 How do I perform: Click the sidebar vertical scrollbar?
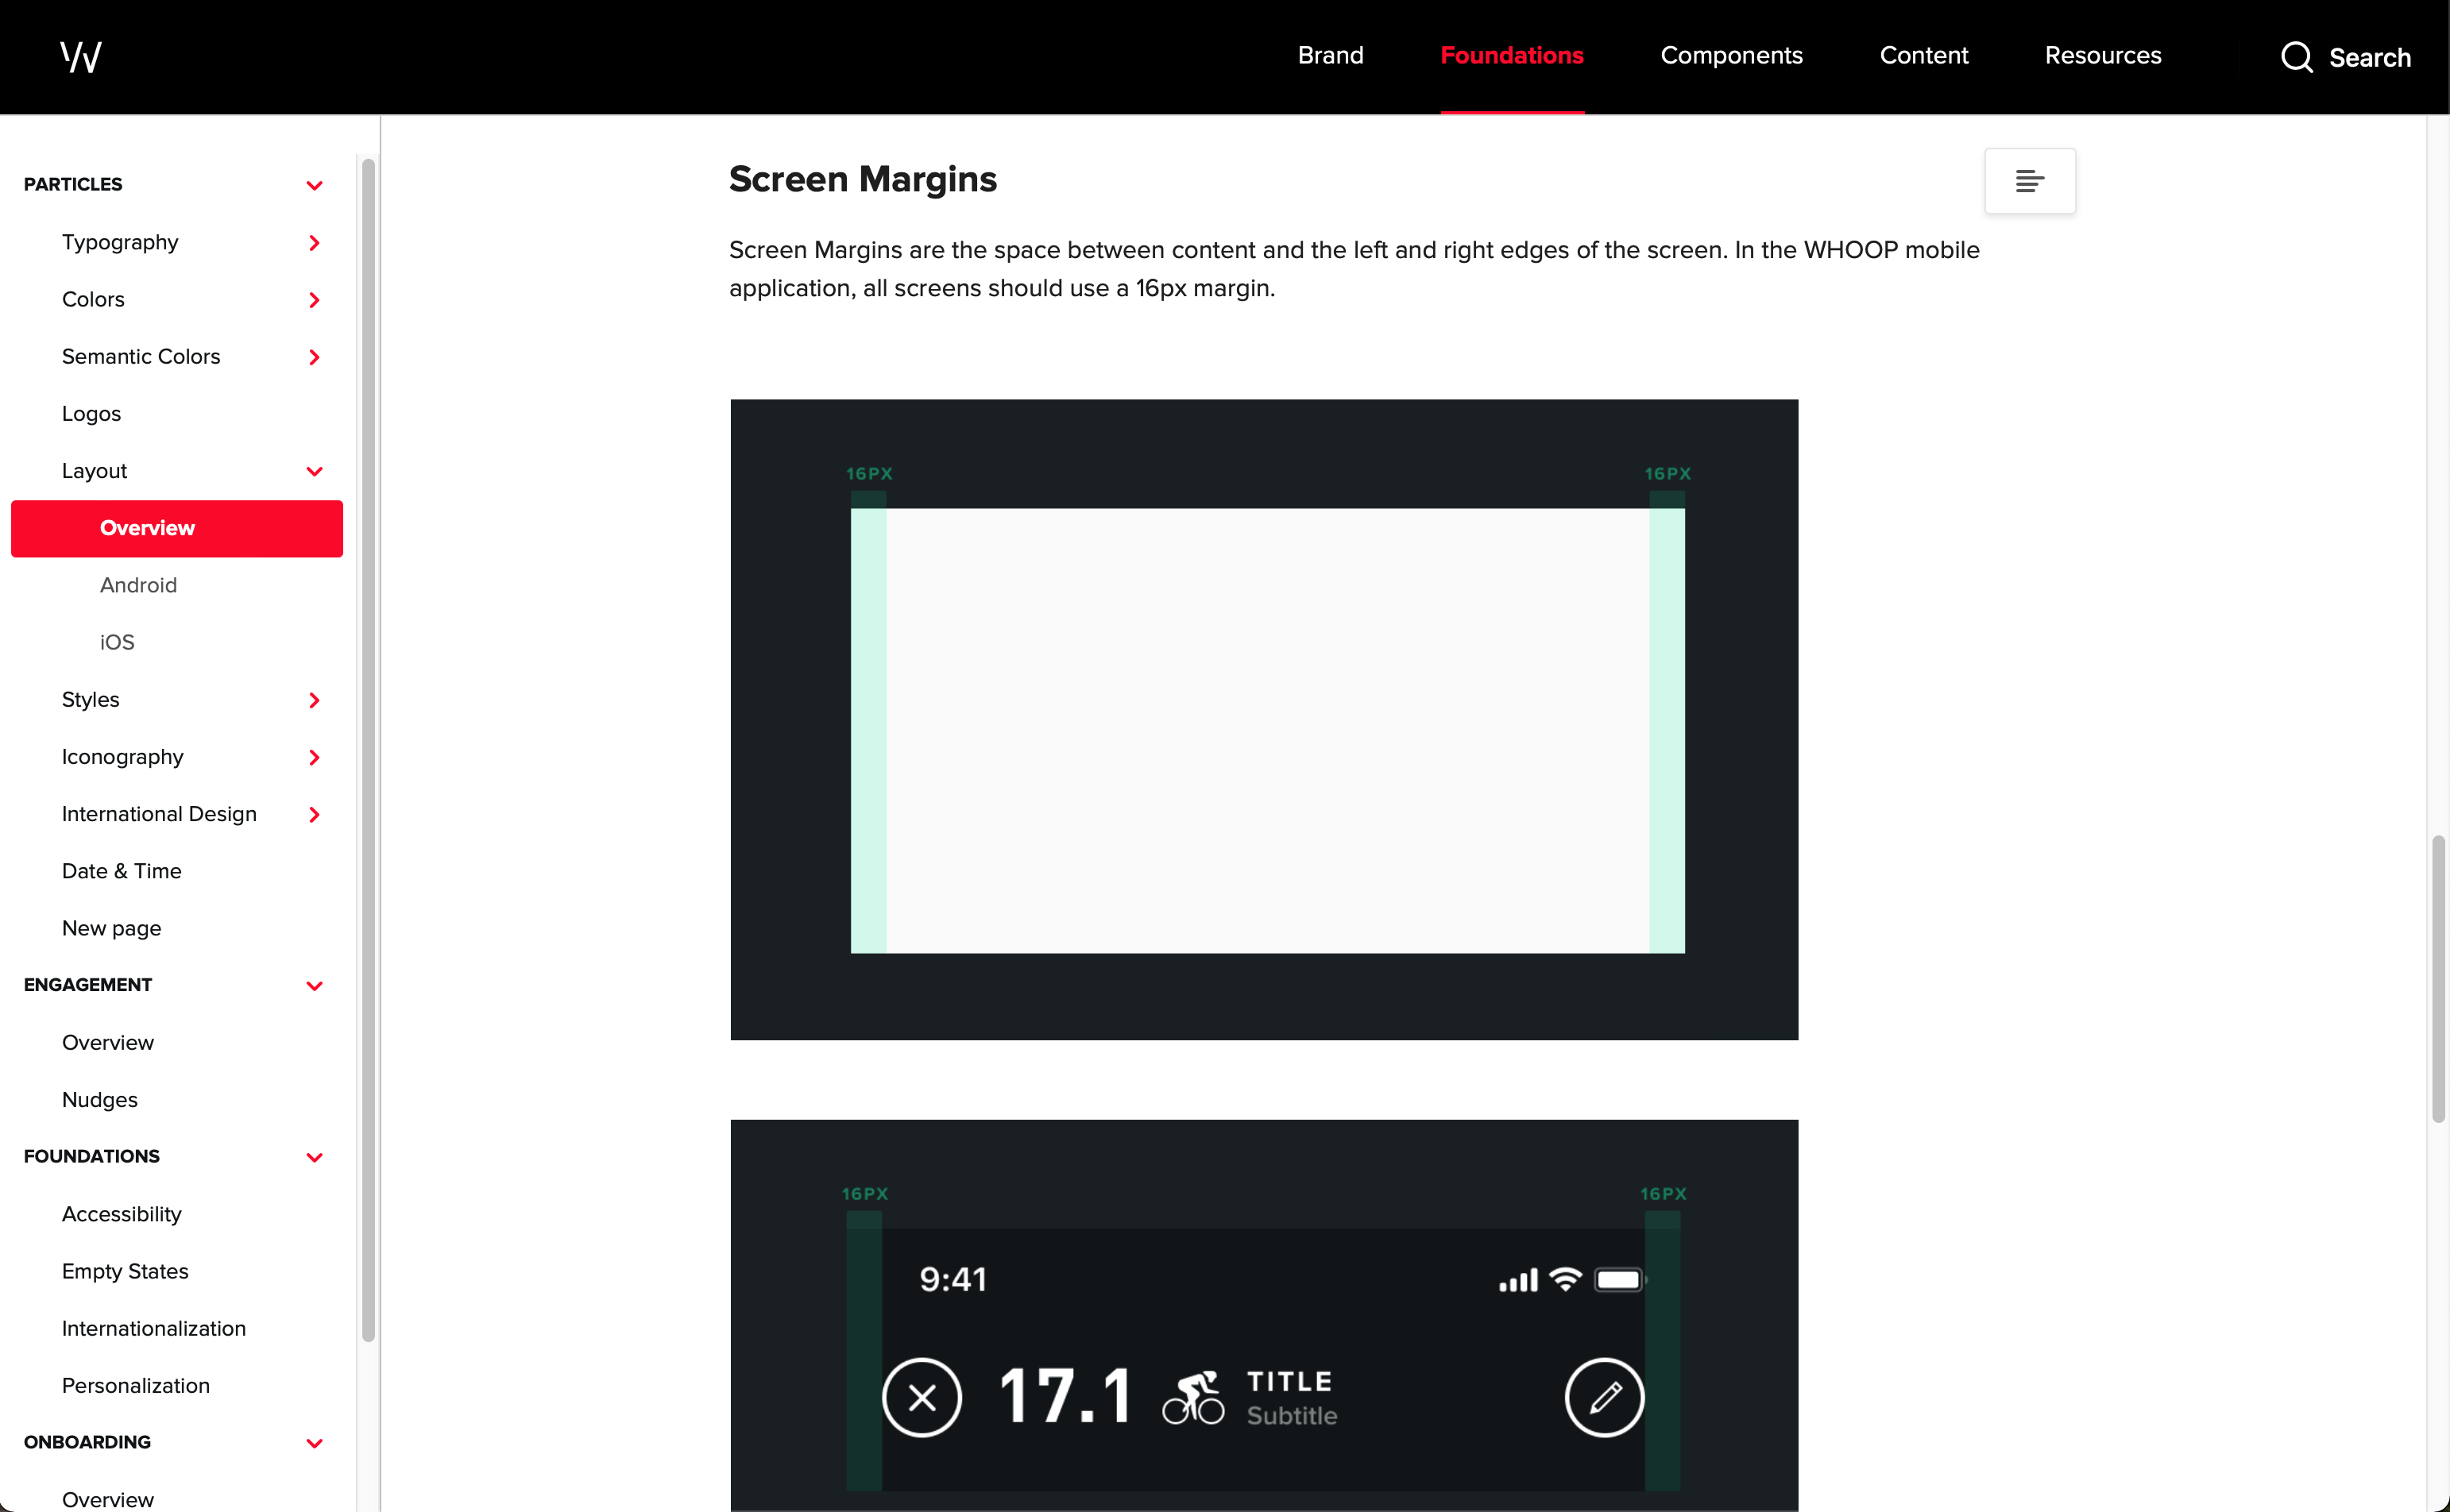tap(368, 750)
